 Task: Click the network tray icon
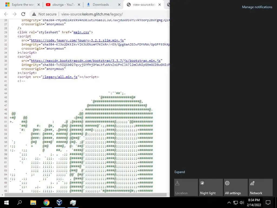[x=236, y=203]
